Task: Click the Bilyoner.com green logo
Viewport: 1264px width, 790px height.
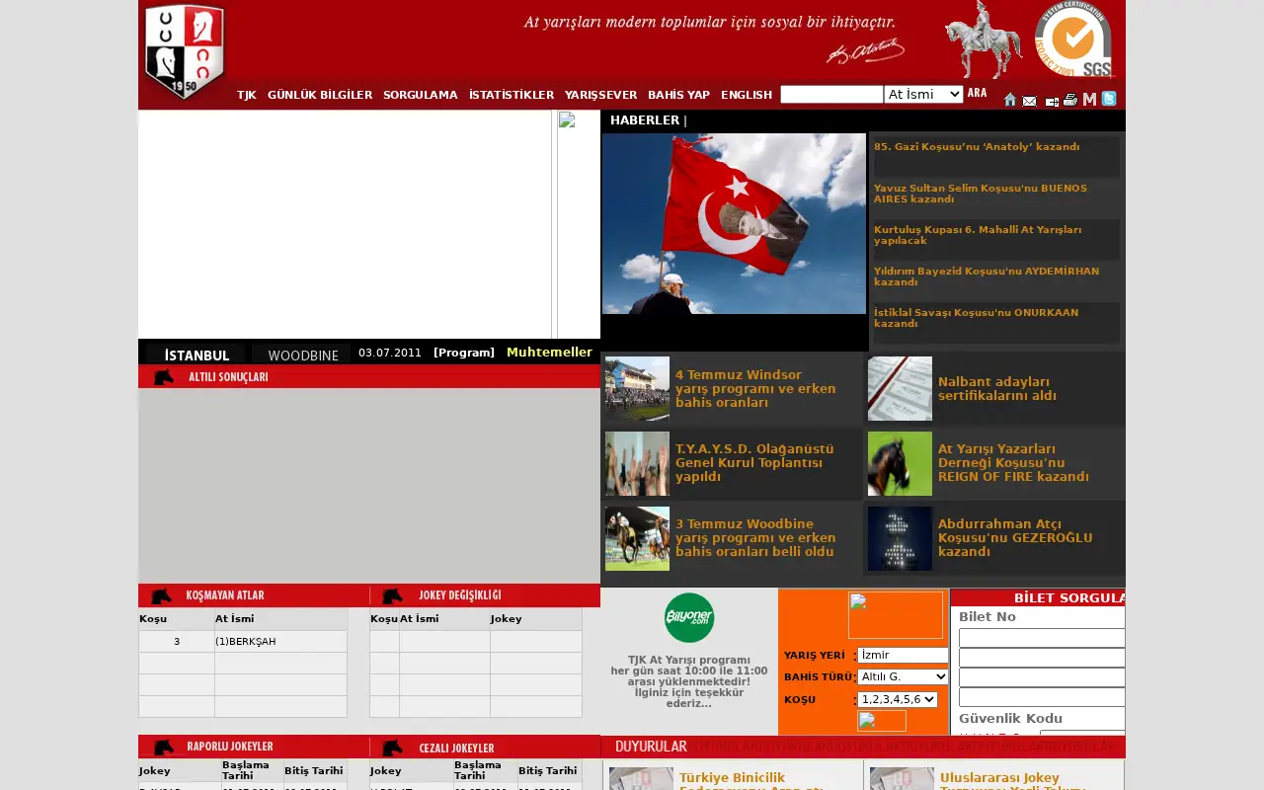Action: (689, 618)
